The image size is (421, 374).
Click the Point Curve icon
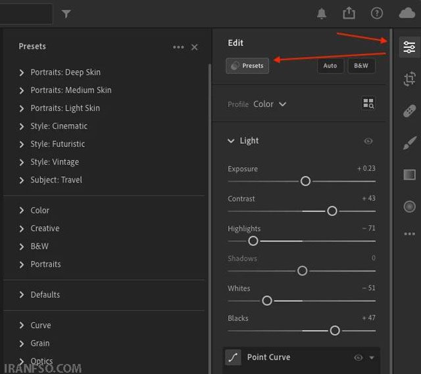(233, 357)
